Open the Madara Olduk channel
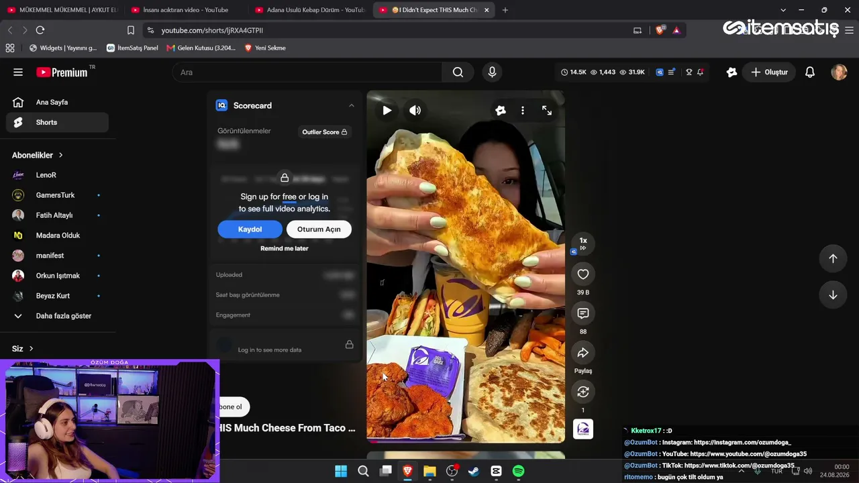Screen dimensions: 859x483 click(58, 235)
